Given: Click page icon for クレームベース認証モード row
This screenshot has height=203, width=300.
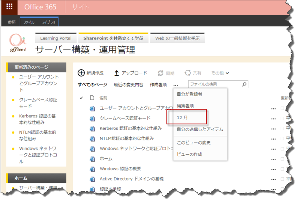Looking at the screenshot, I should click(92, 119).
